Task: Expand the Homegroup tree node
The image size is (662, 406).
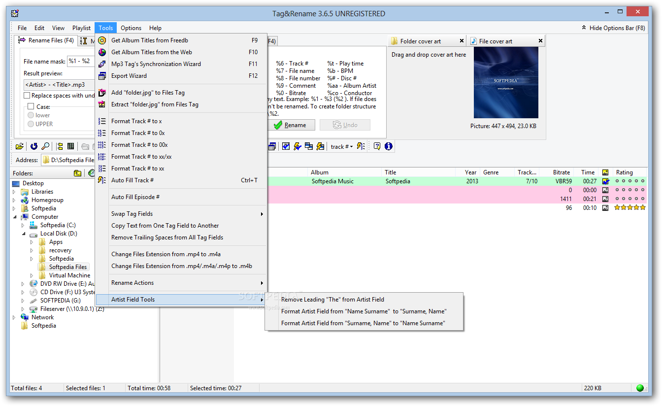Action: pos(14,200)
